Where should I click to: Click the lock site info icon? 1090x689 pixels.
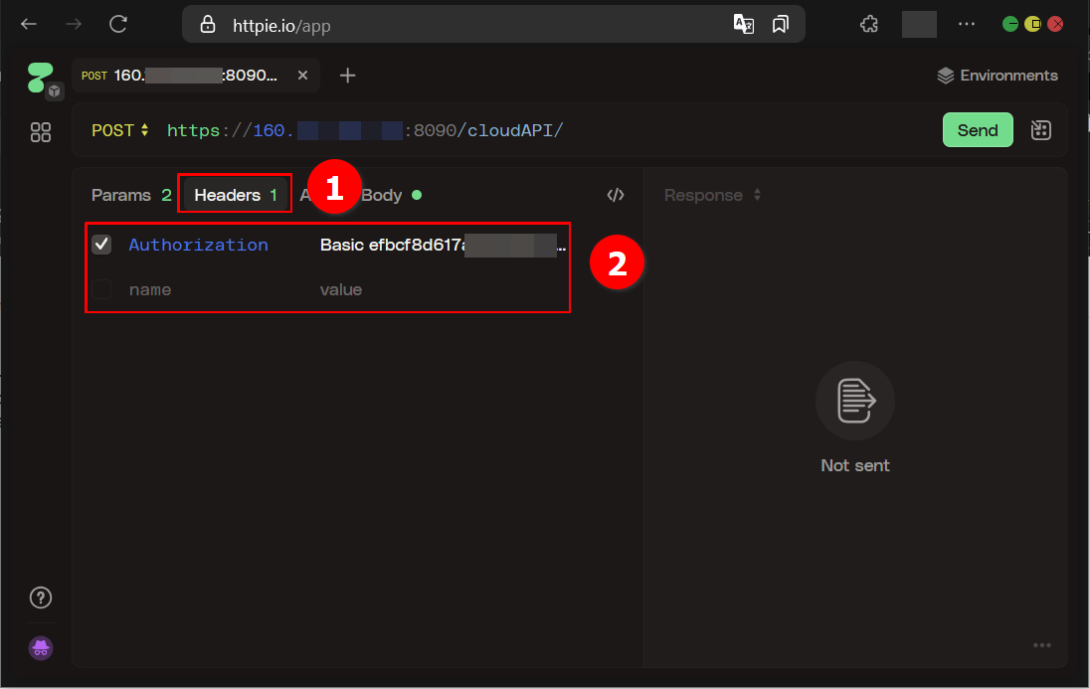pos(207,25)
